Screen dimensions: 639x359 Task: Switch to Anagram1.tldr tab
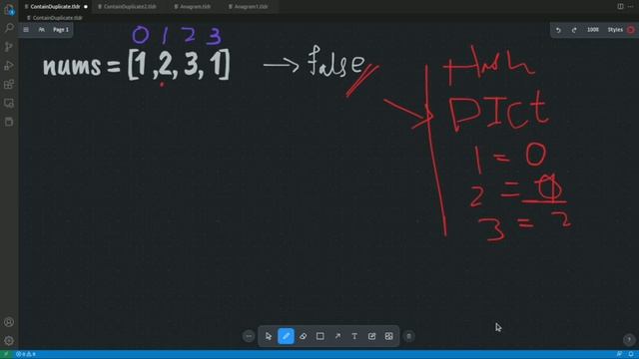tap(249, 7)
